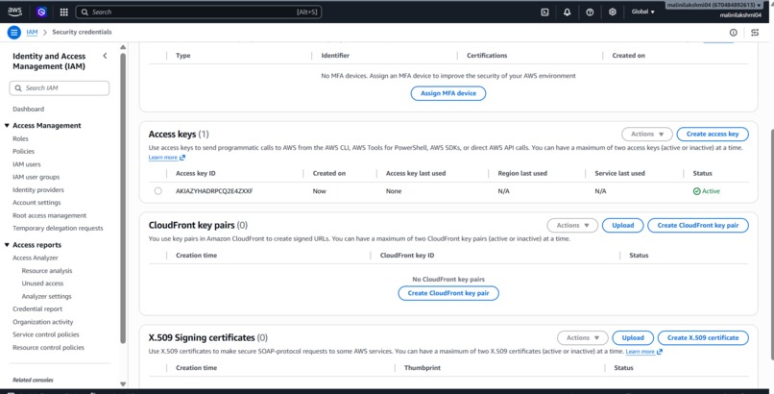Focus the Search IAM field
The width and height of the screenshot is (774, 394).
coord(60,87)
